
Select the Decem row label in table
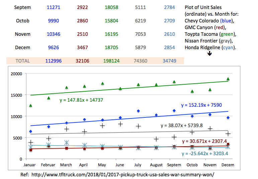(x=22, y=48)
